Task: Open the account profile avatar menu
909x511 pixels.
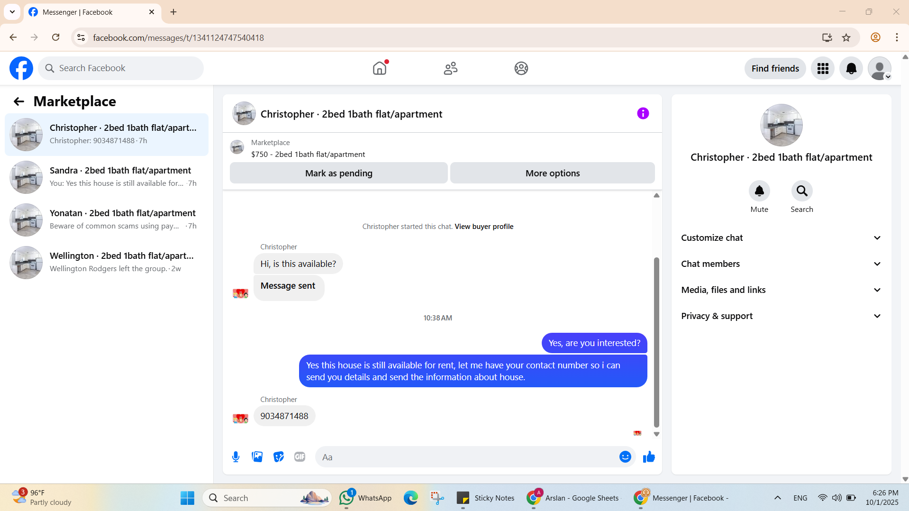Action: coord(880,69)
